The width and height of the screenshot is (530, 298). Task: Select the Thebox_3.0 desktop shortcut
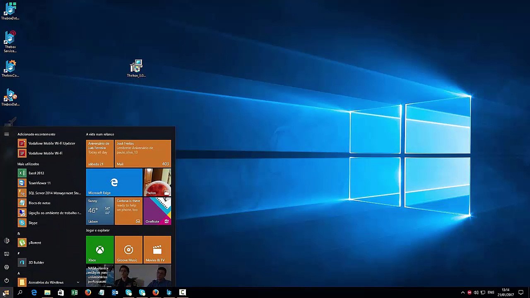pyautogui.click(x=136, y=68)
